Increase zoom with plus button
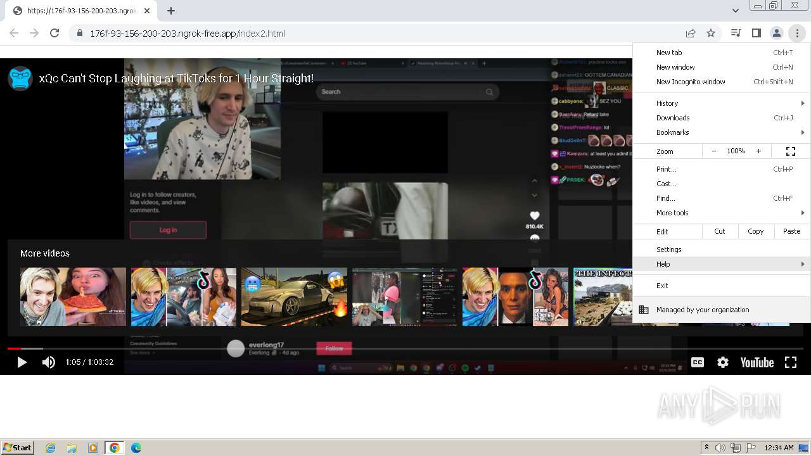Viewport: 811px width, 456px height. [x=758, y=151]
